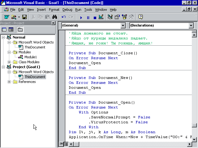Open the Window menu
This screenshot has width=198, height=148.
101,10
